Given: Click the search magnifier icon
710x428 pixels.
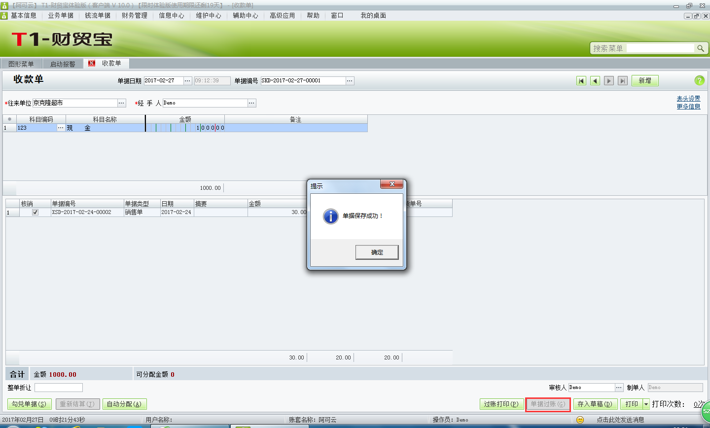Looking at the screenshot, I should point(701,48).
